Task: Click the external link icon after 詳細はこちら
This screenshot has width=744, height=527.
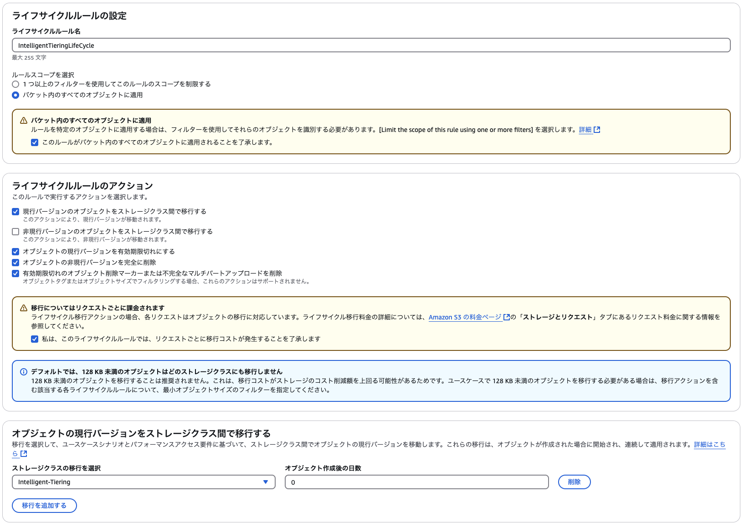Action: point(24,454)
